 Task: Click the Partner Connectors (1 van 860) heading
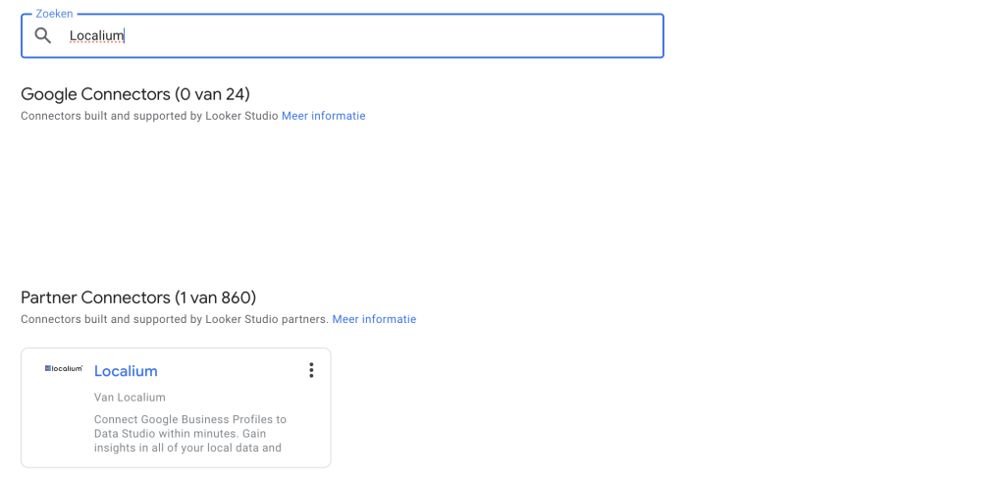[138, 297]
